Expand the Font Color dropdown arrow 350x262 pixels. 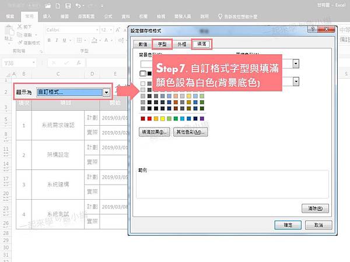(x=111, y=40)
